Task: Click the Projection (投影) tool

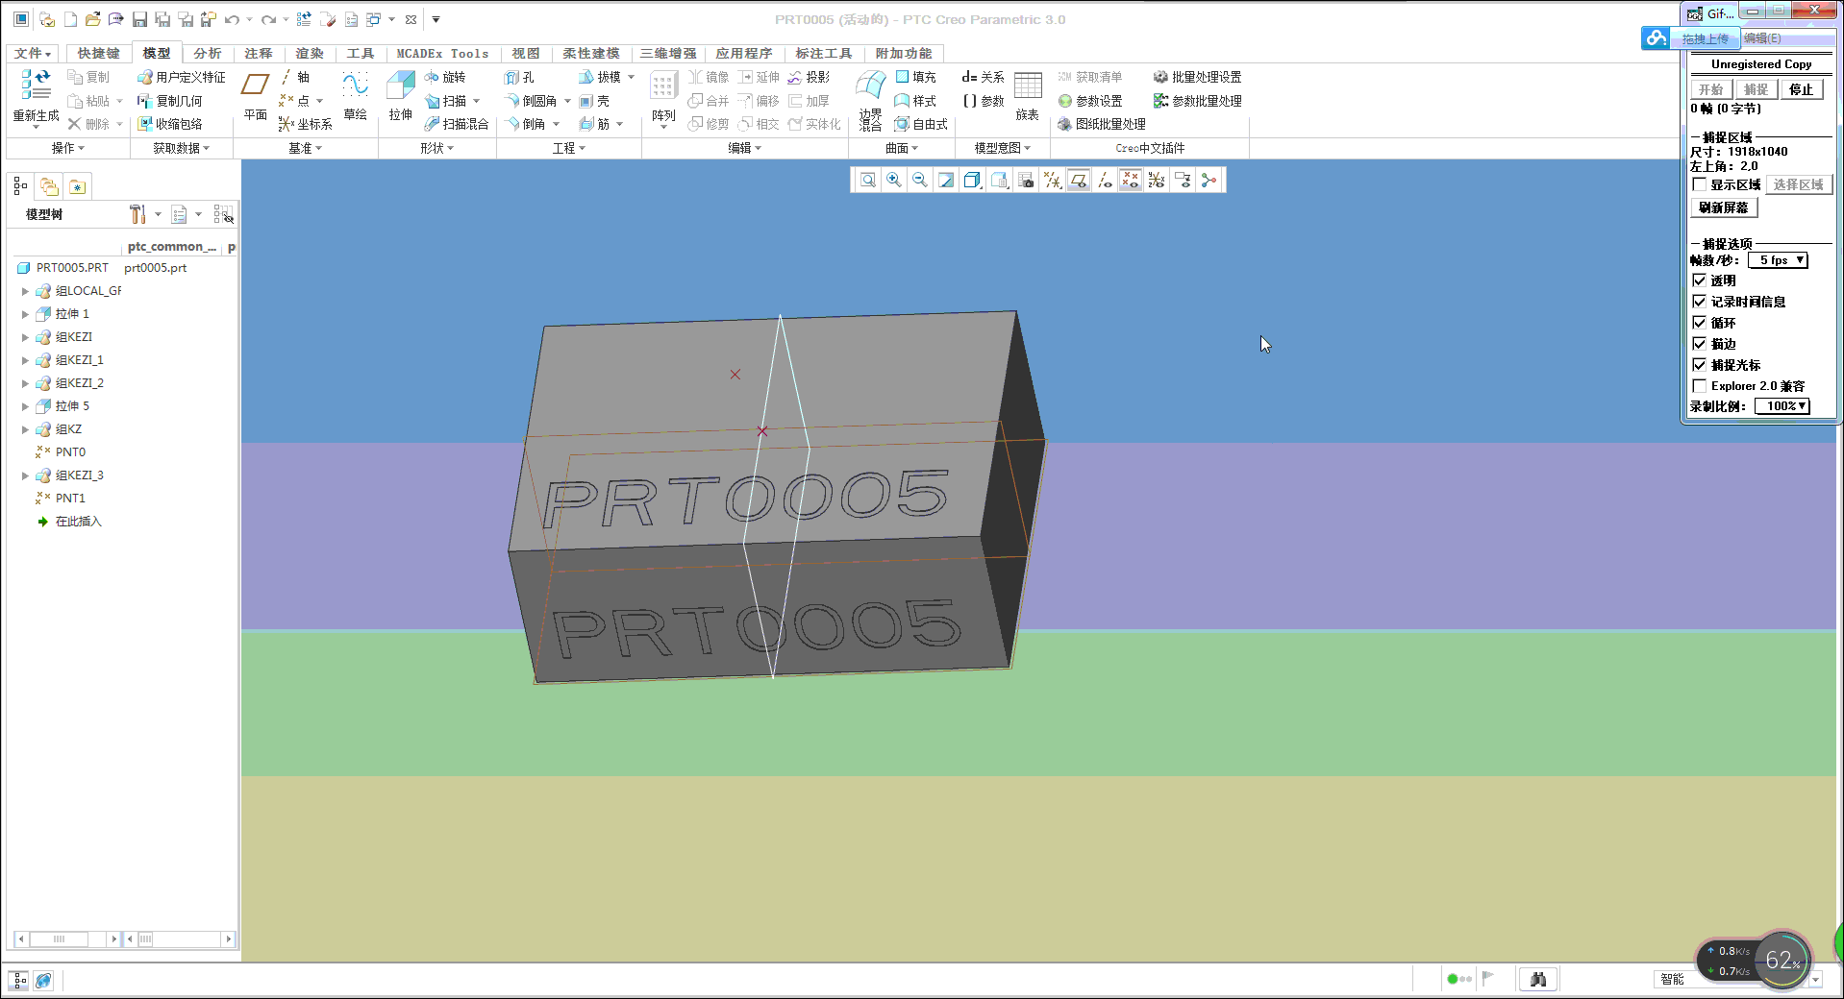Action: 809,77
